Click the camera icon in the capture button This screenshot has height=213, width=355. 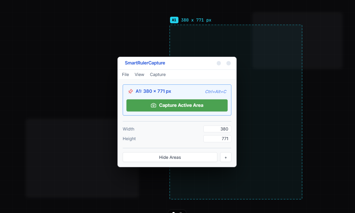[154, 105]
